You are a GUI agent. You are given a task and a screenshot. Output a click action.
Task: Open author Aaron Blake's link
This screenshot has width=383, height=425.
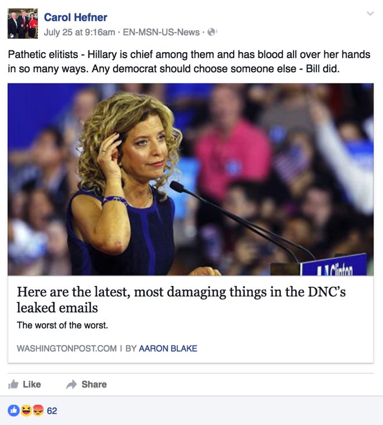point(168,348)
